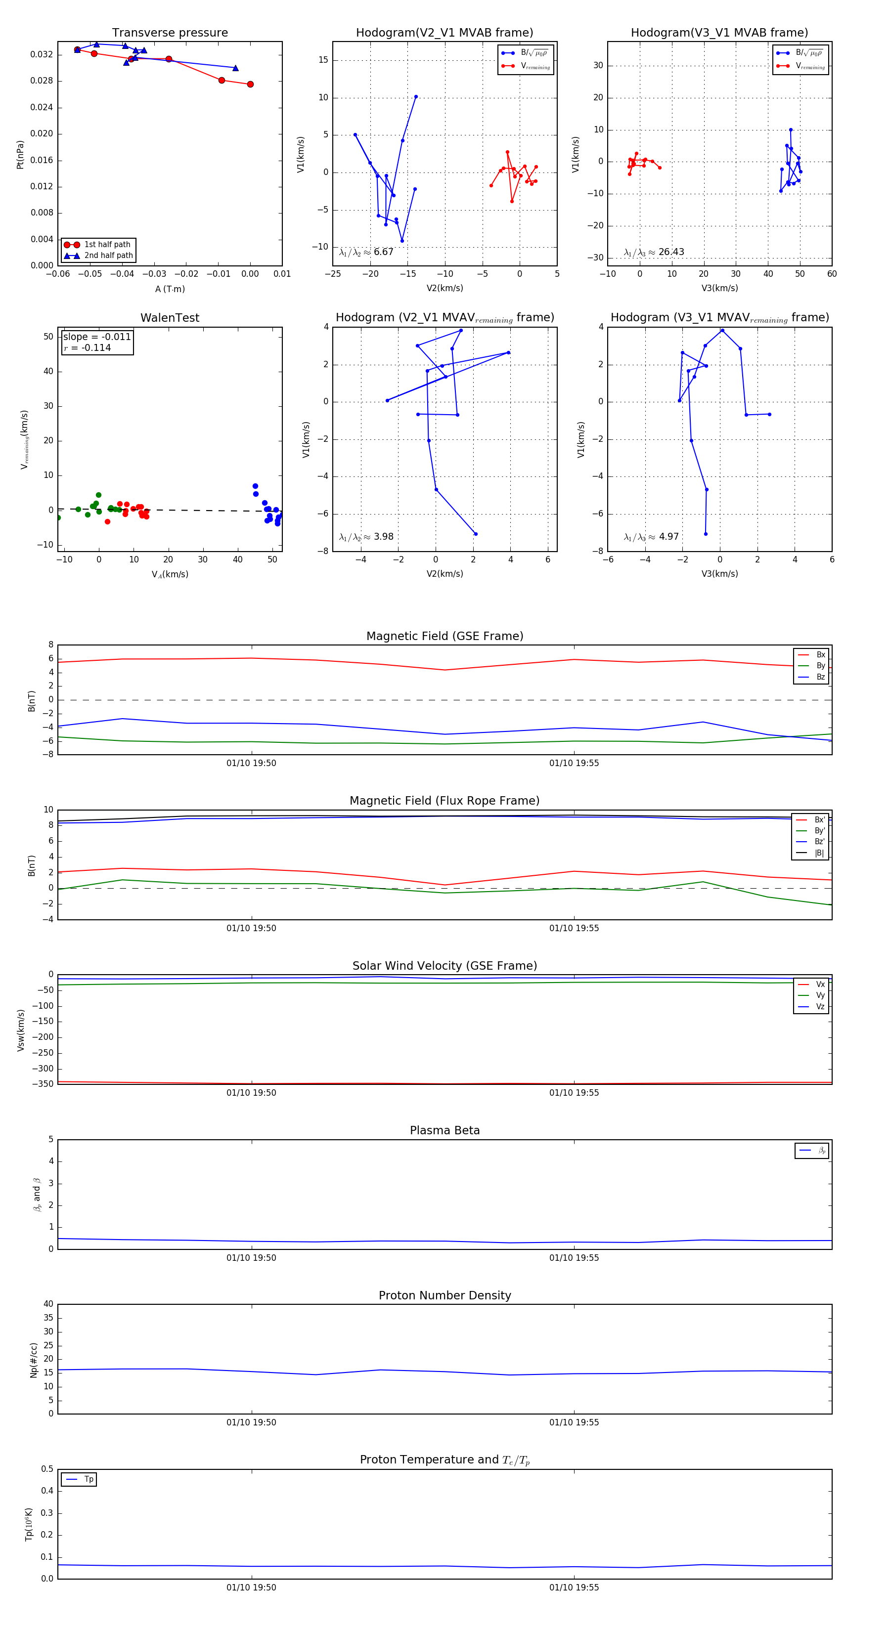
Task: Click the 'WalenTest' plot title
Action: coord(170,318)
